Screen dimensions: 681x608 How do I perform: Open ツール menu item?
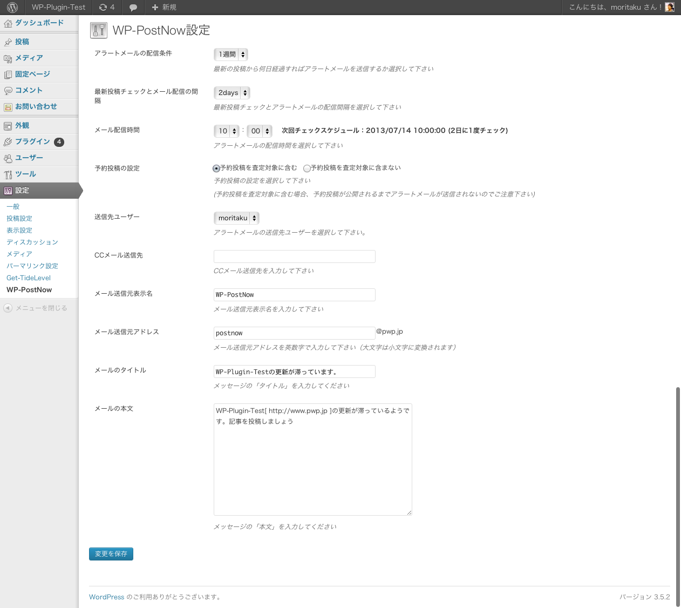25,174
